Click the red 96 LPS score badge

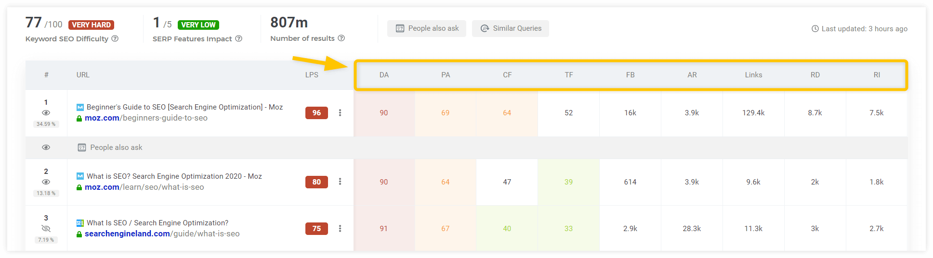tap(316, 113)
